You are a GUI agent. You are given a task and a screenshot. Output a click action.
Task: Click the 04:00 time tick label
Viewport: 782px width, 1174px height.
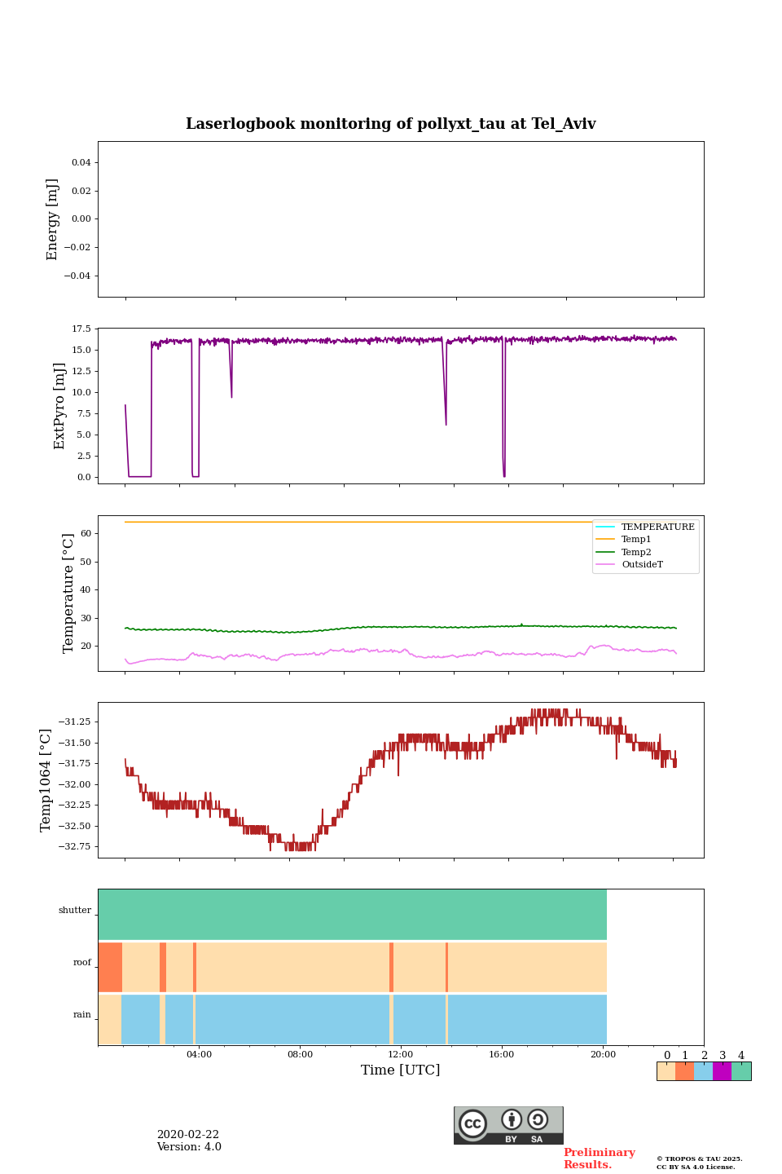tap(199, 1054)
